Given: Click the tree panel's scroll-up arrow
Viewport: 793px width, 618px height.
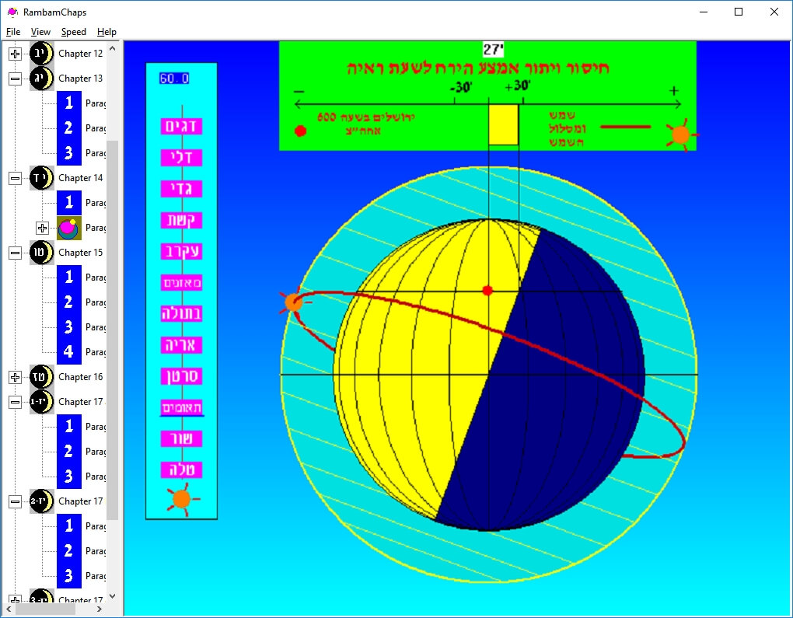Looking at the screenshot, I should click(112, 48).
